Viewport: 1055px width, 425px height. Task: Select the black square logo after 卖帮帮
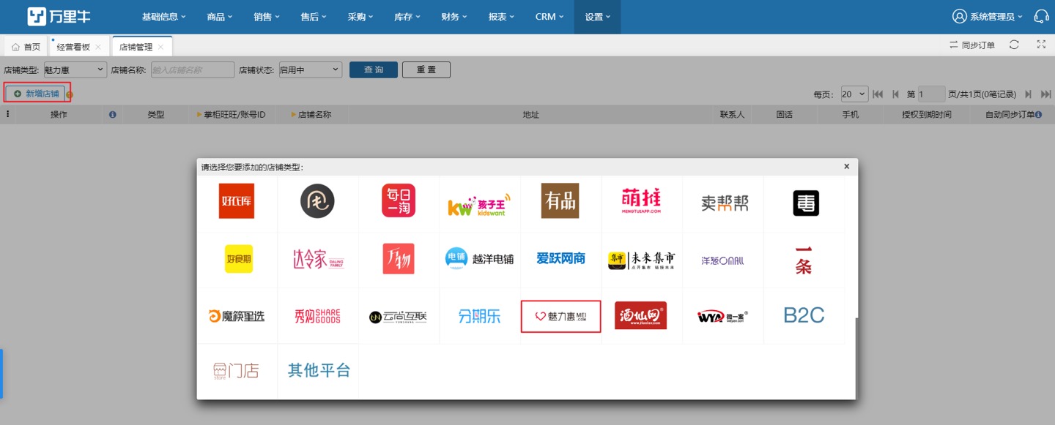pyautogui.click(x=806, y=203)
